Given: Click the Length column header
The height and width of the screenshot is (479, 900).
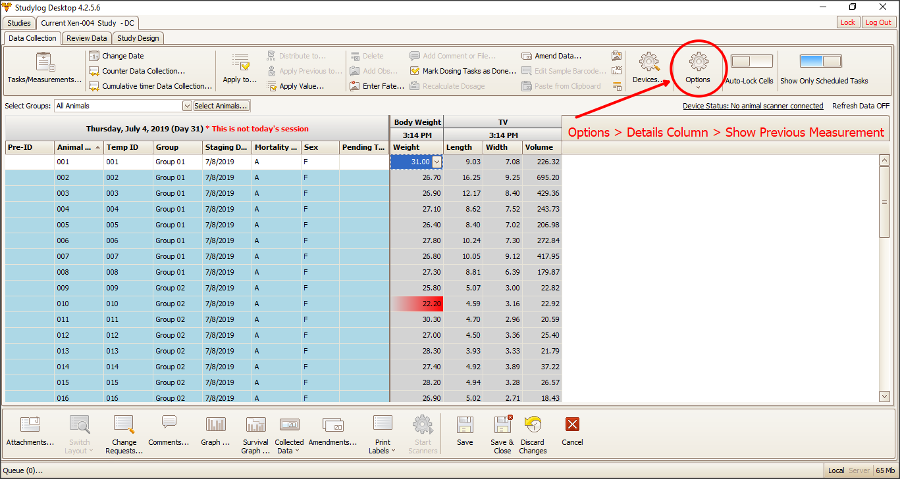Looking at the screenshot, I should [x=463, y=147].
